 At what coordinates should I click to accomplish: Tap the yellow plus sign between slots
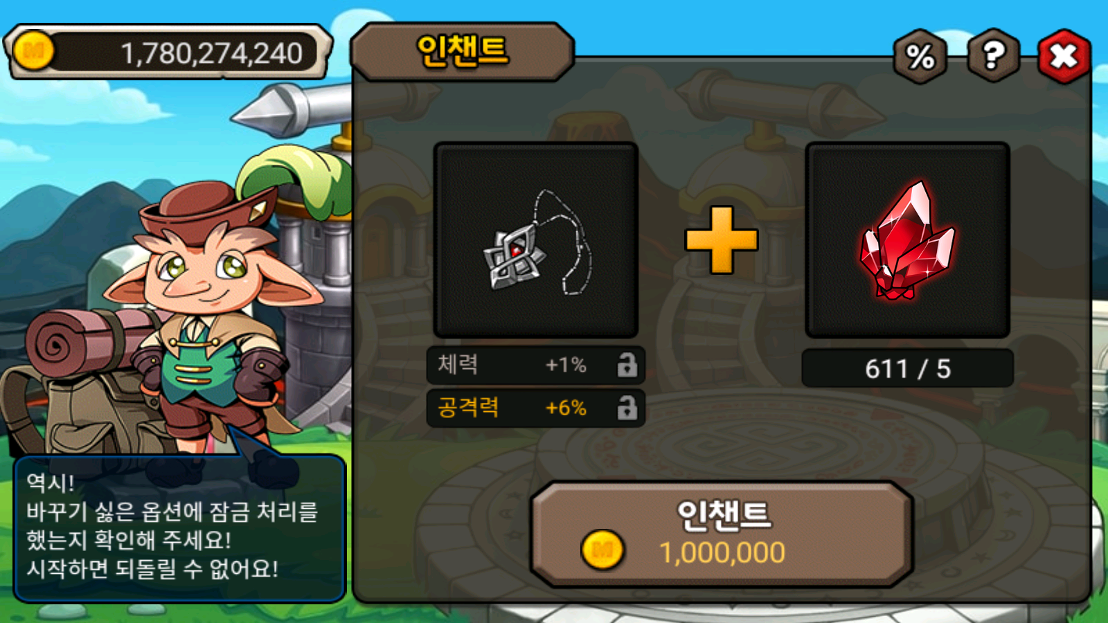point(722,240)
